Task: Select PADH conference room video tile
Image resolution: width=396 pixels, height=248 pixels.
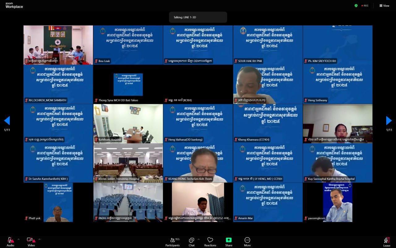Action: click(128, 202)
